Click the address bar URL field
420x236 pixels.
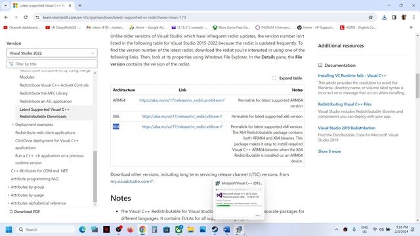pos(203,18)
